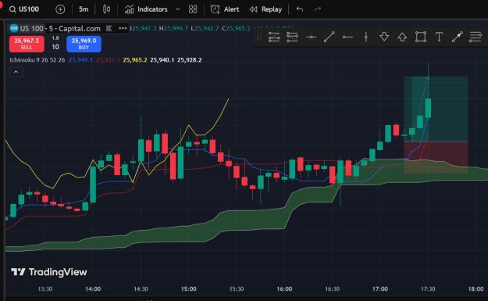This screenshot has height=301, width=488.
Task: Click the blue Ichimoku value 25,949.1
Action: coord(80,60)
